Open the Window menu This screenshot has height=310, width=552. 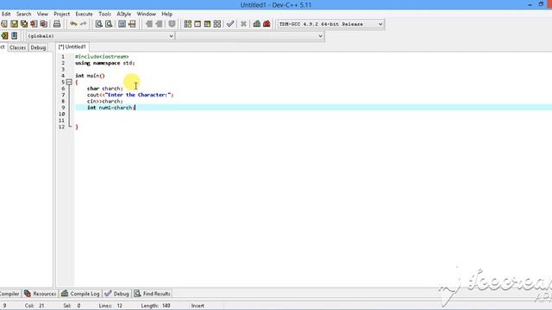tap(146, 14)
